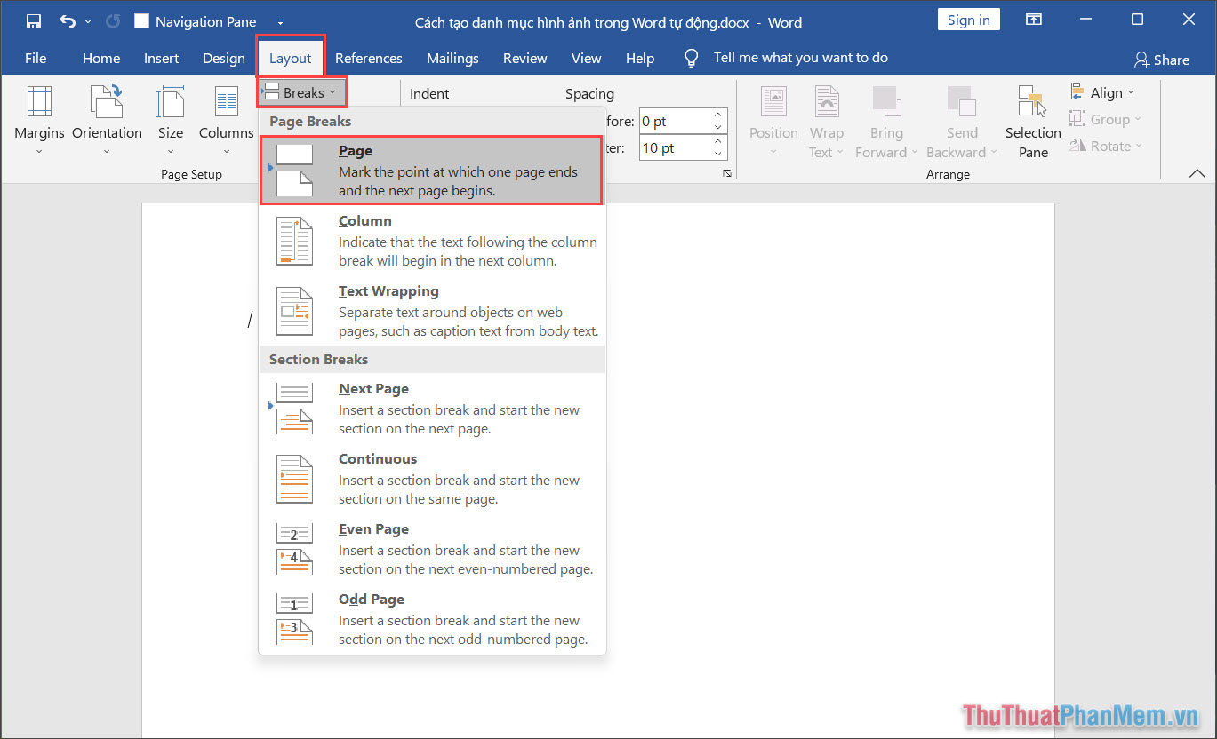Insert a Continuous section break

tap(432, 479)
